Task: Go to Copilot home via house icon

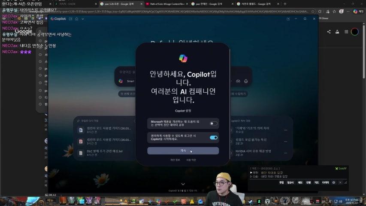Action: pyautogui.click(x=76, y=19)
